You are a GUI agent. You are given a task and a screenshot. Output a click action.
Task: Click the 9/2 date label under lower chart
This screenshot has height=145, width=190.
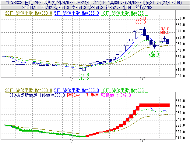click(142, 141)
